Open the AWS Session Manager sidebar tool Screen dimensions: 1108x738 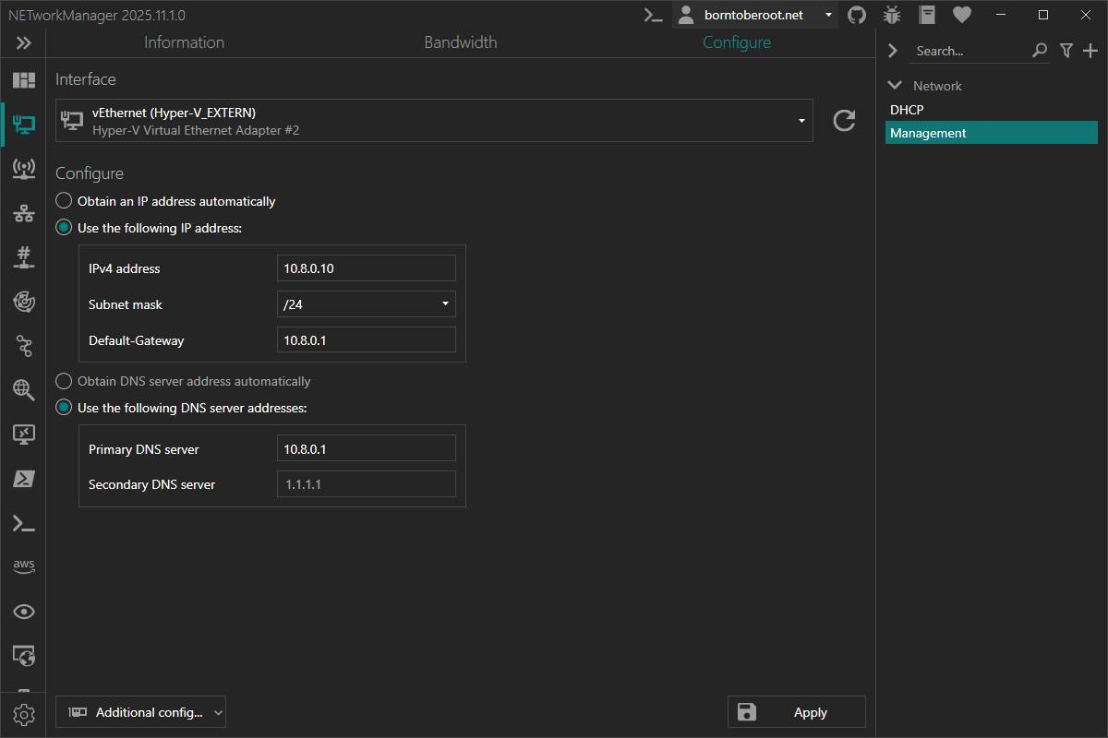point(23,565)
